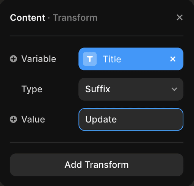Remove the Title variable with its X
Screen dimensions: 194x186
[x=173, y=59]
